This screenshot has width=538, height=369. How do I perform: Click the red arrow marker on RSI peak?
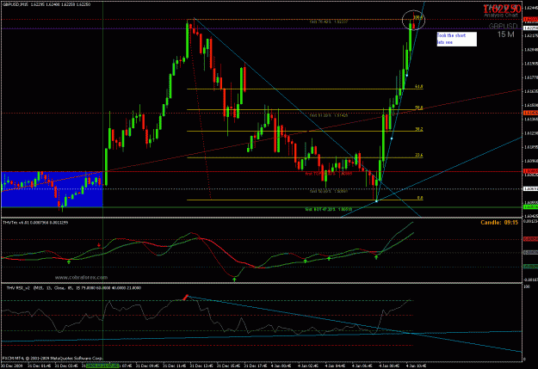(x=186, y=297)
